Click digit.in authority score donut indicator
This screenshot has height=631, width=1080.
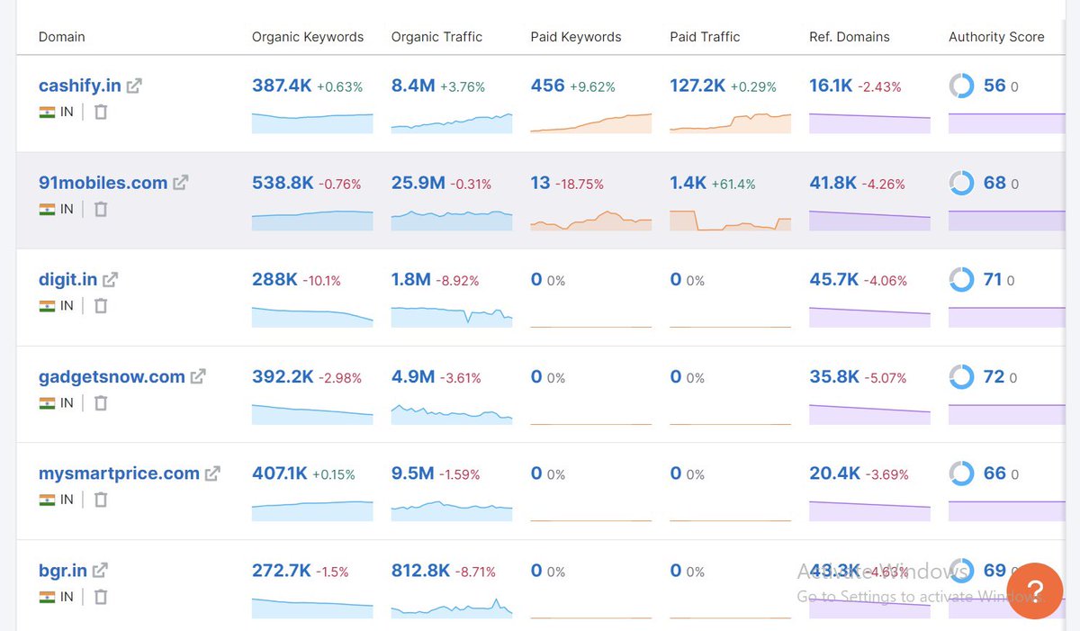pyautogui.click(x=962, y=280)
